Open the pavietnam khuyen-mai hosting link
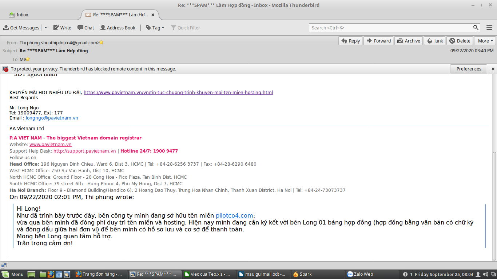This screenshot has height=279, width=497. pos(178,93)
